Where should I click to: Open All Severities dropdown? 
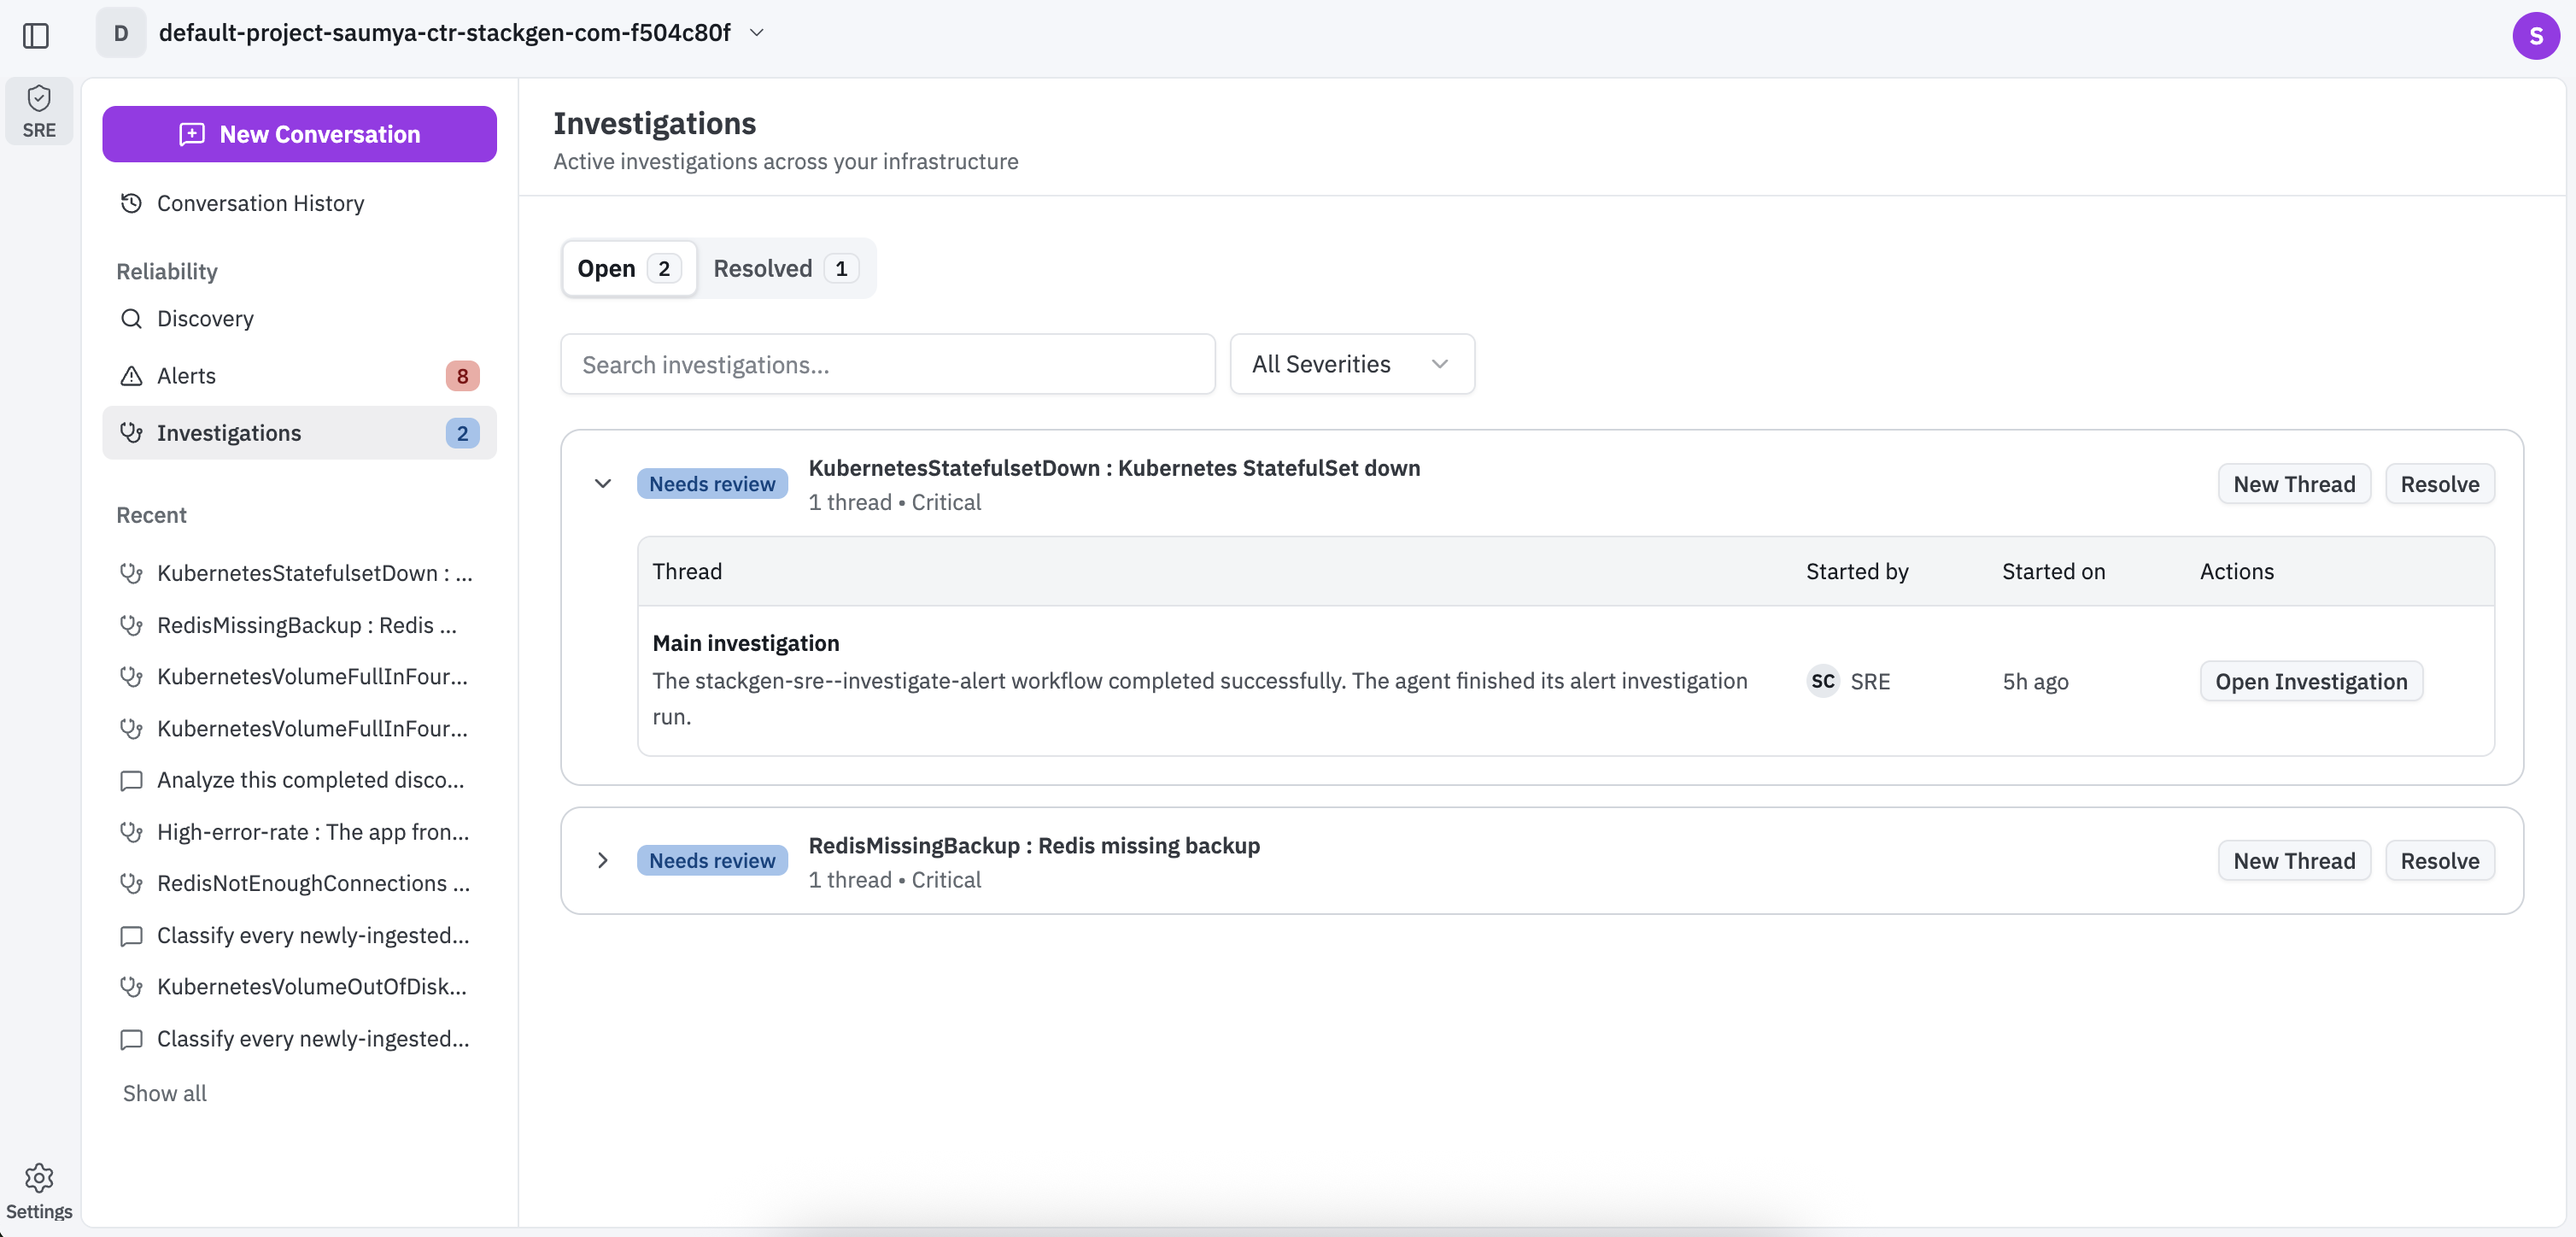[x=1352, y=364]
